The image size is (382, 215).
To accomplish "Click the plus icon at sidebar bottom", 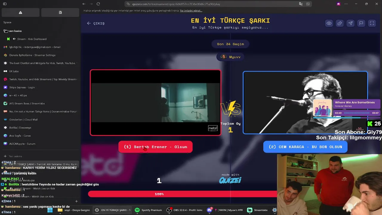I will [x=76, y=201].
